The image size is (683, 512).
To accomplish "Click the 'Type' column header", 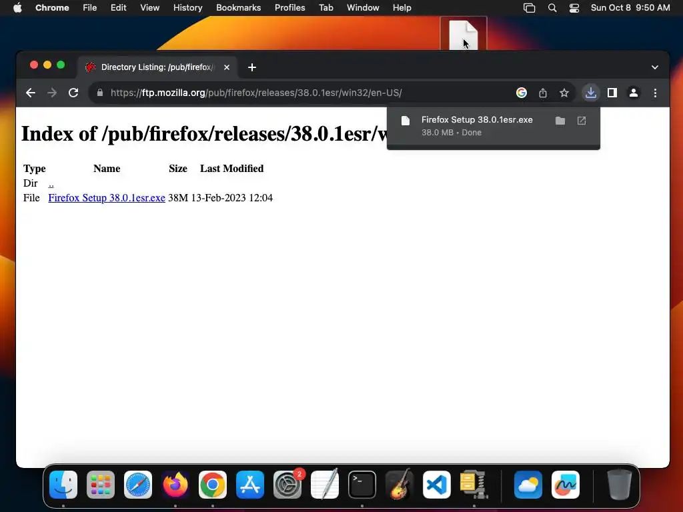I will click(x=35, y=169).
